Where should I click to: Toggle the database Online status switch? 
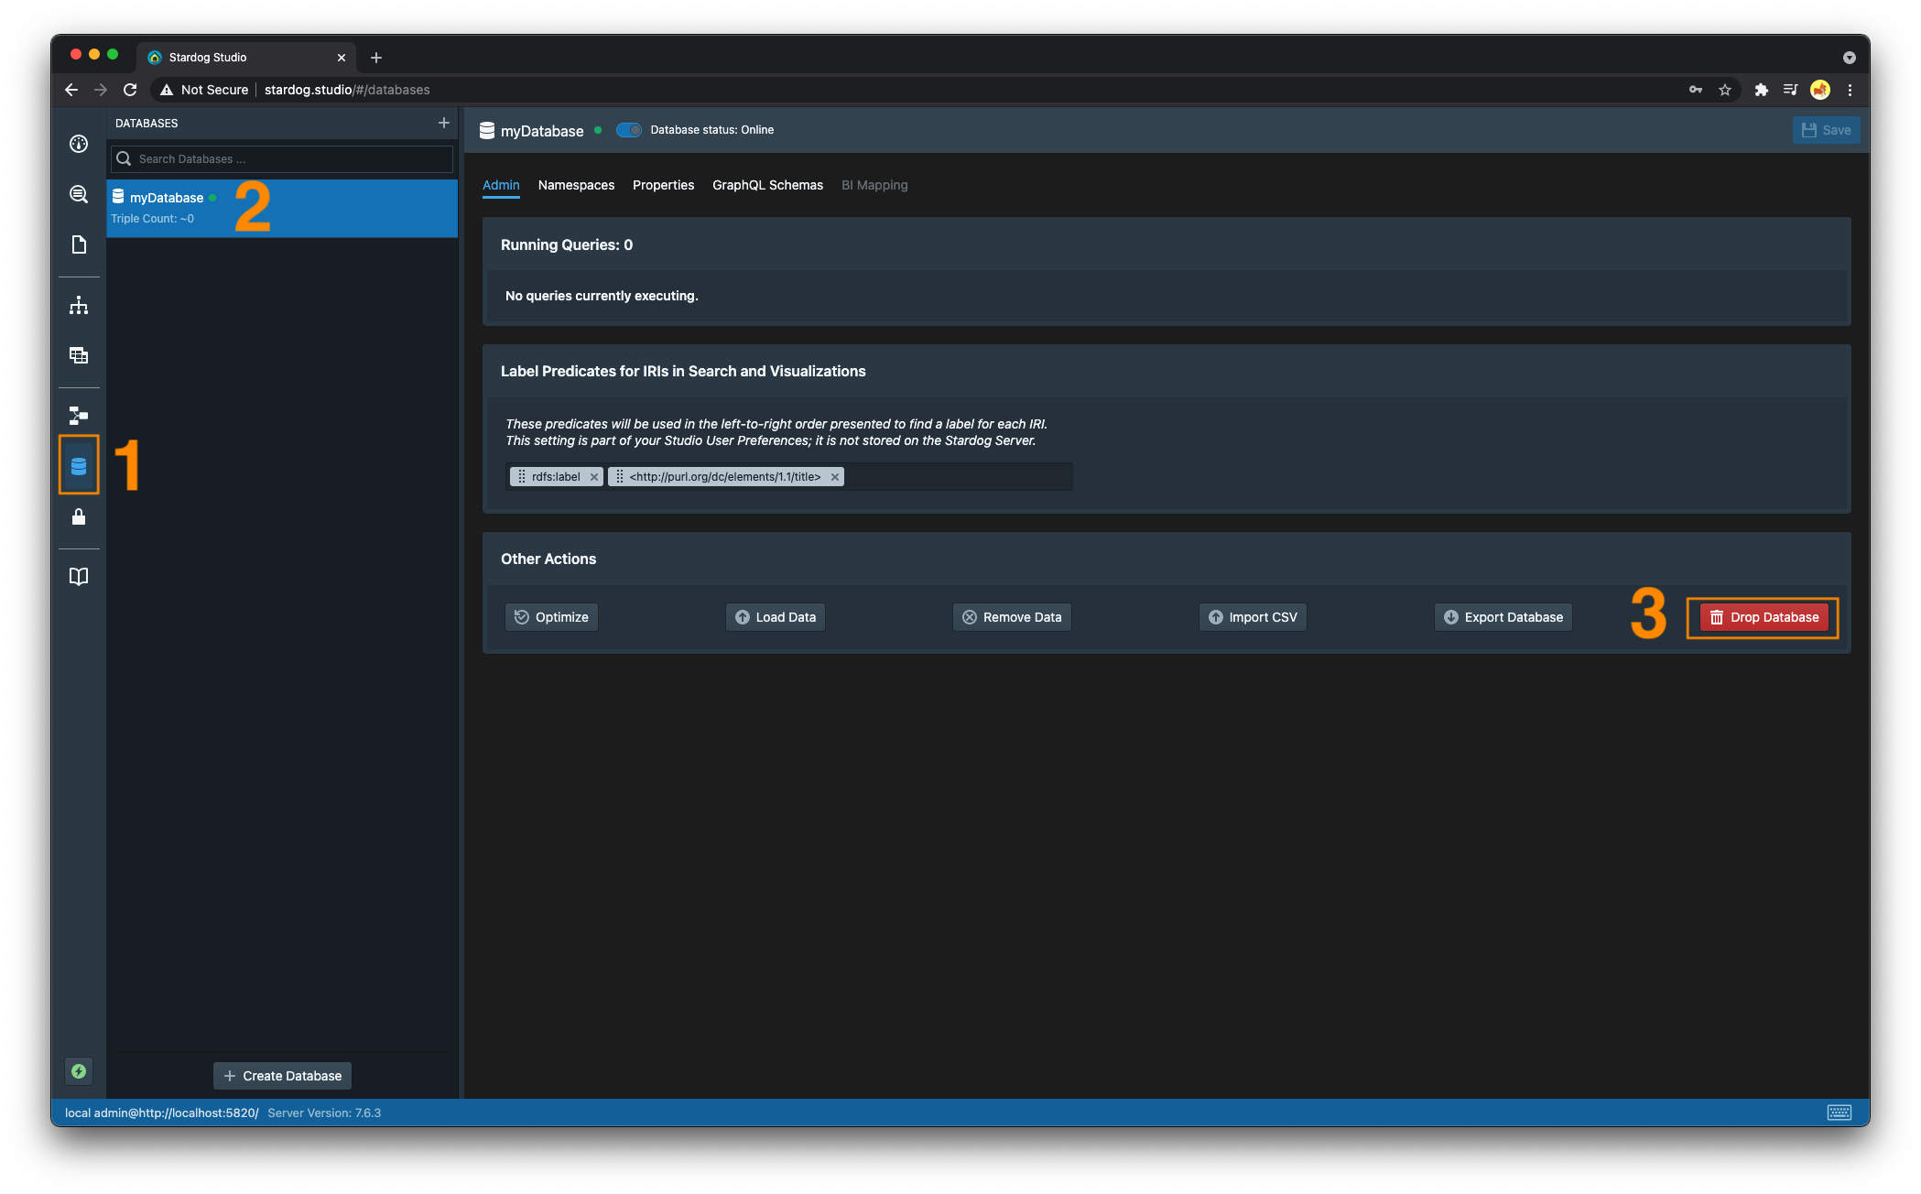(629, 130)
